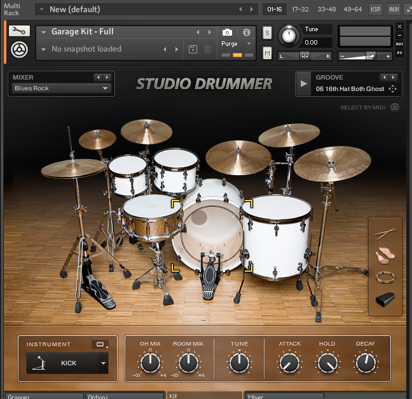Go to next mixer preset

107,78
